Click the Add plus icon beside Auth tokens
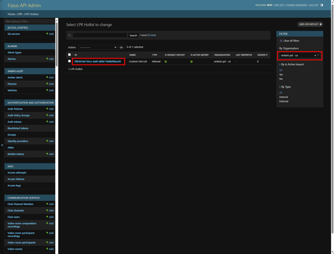The height and width of the screenshot is (254, 334). click(x=47, y=122)
